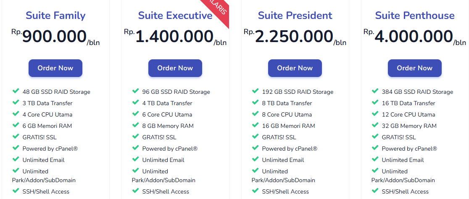Click the GRATIS! SSL checkmark in Suite Family
469x199 pixels.
[x=16, y=136]
